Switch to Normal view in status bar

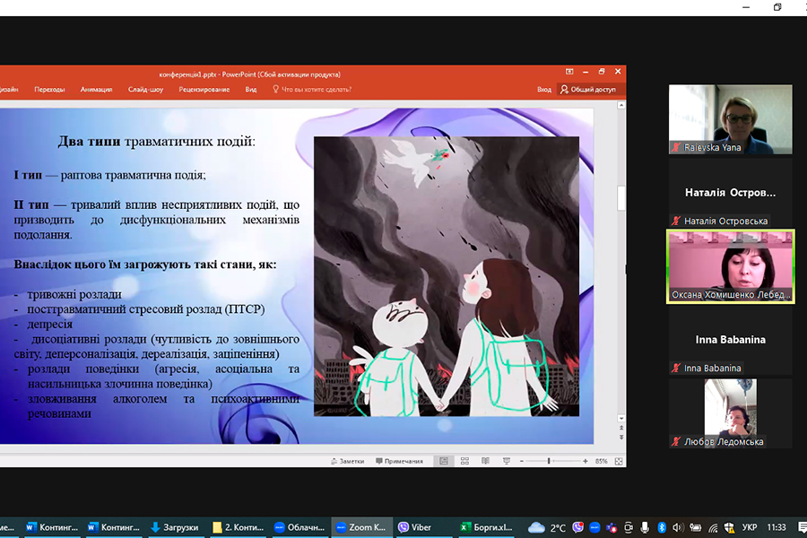(443, 461)
